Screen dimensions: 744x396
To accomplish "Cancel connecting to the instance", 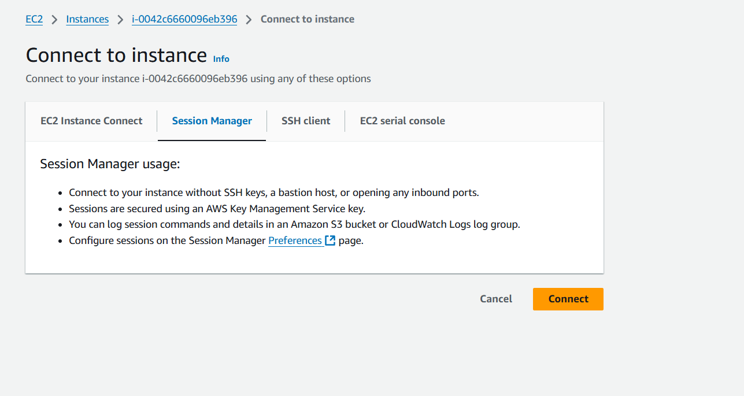I will click(x=496, y=299).
